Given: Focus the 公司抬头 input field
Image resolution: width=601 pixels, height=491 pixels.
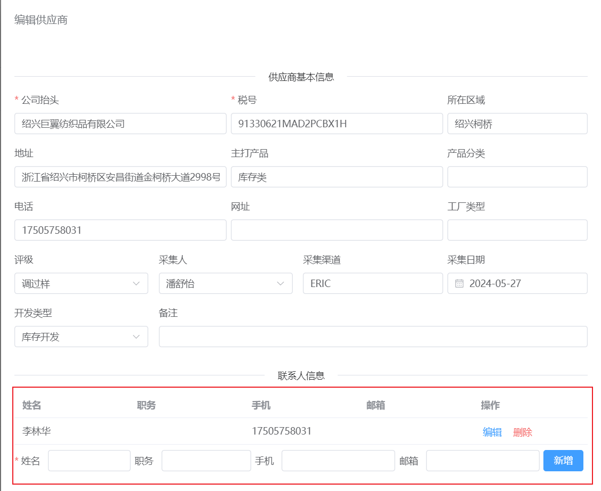Looking at the screenshot, I should pos(120,124).
